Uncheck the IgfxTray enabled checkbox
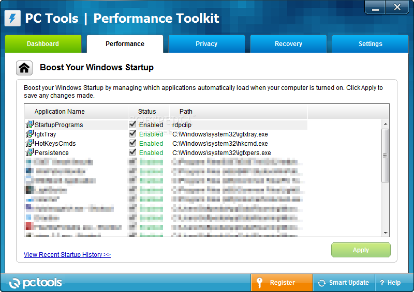414x292 pixels. click(x=132, y=134)
